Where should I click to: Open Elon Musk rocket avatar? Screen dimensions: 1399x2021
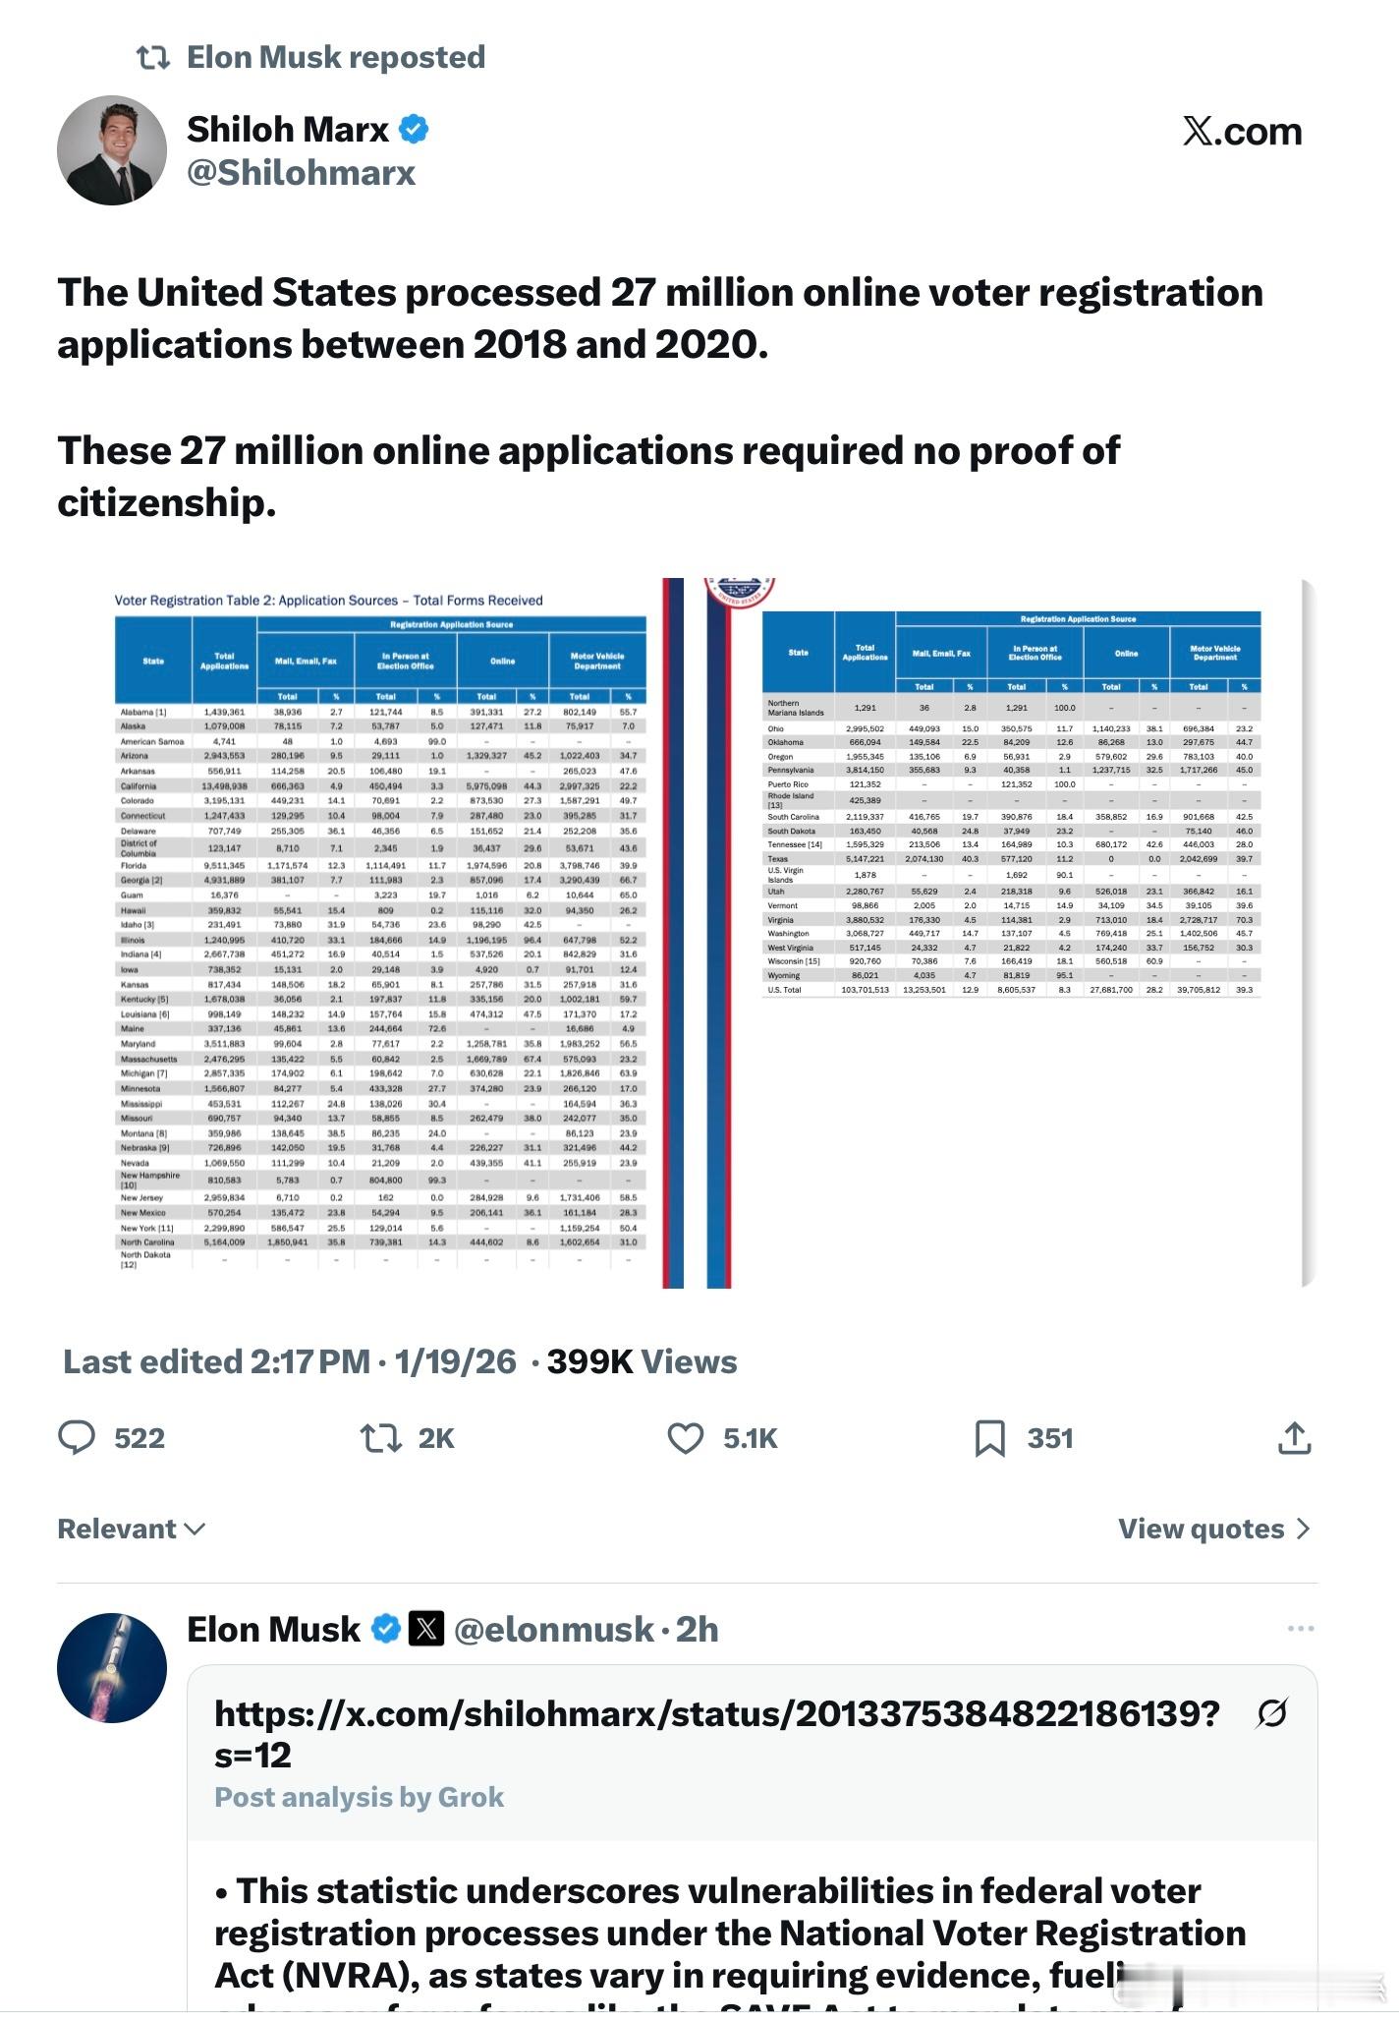click(x=112, y=1668)
